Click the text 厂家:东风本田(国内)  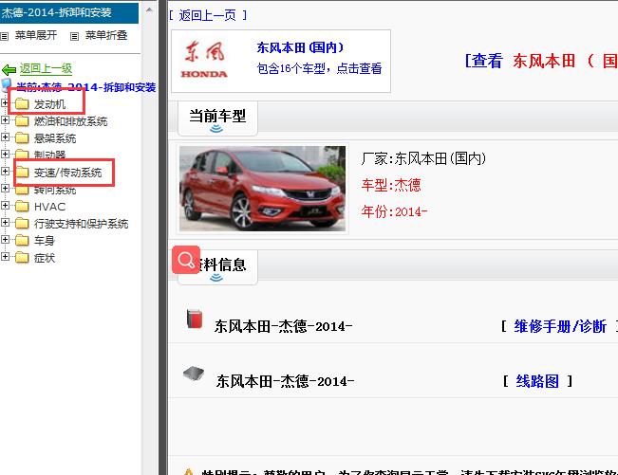[423, 159]
